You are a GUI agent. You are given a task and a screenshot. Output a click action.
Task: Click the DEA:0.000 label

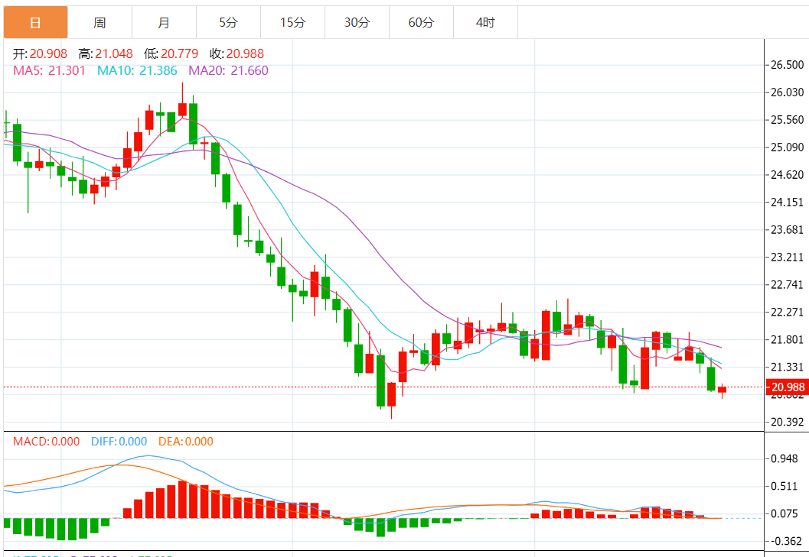(186, 442)
